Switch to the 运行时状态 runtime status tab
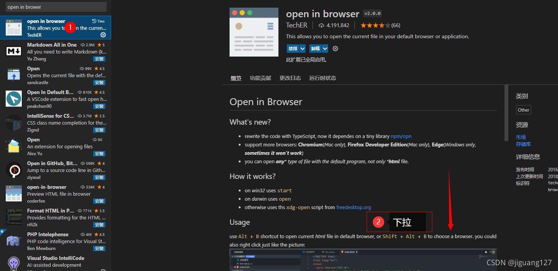Image resolution: width=558 pixels, height=271 pixels. (323, 78)
